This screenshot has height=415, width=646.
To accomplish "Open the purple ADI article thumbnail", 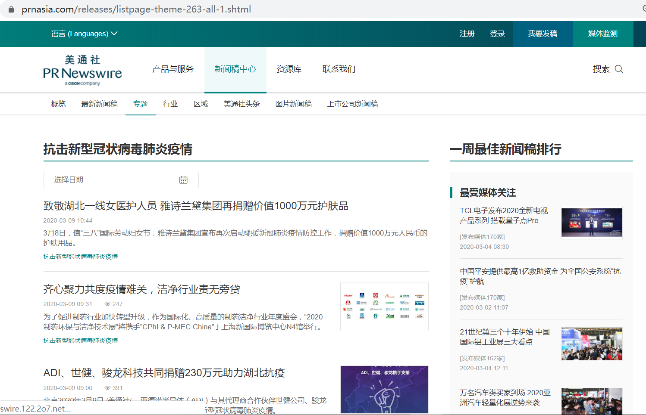I will [384, 389].
